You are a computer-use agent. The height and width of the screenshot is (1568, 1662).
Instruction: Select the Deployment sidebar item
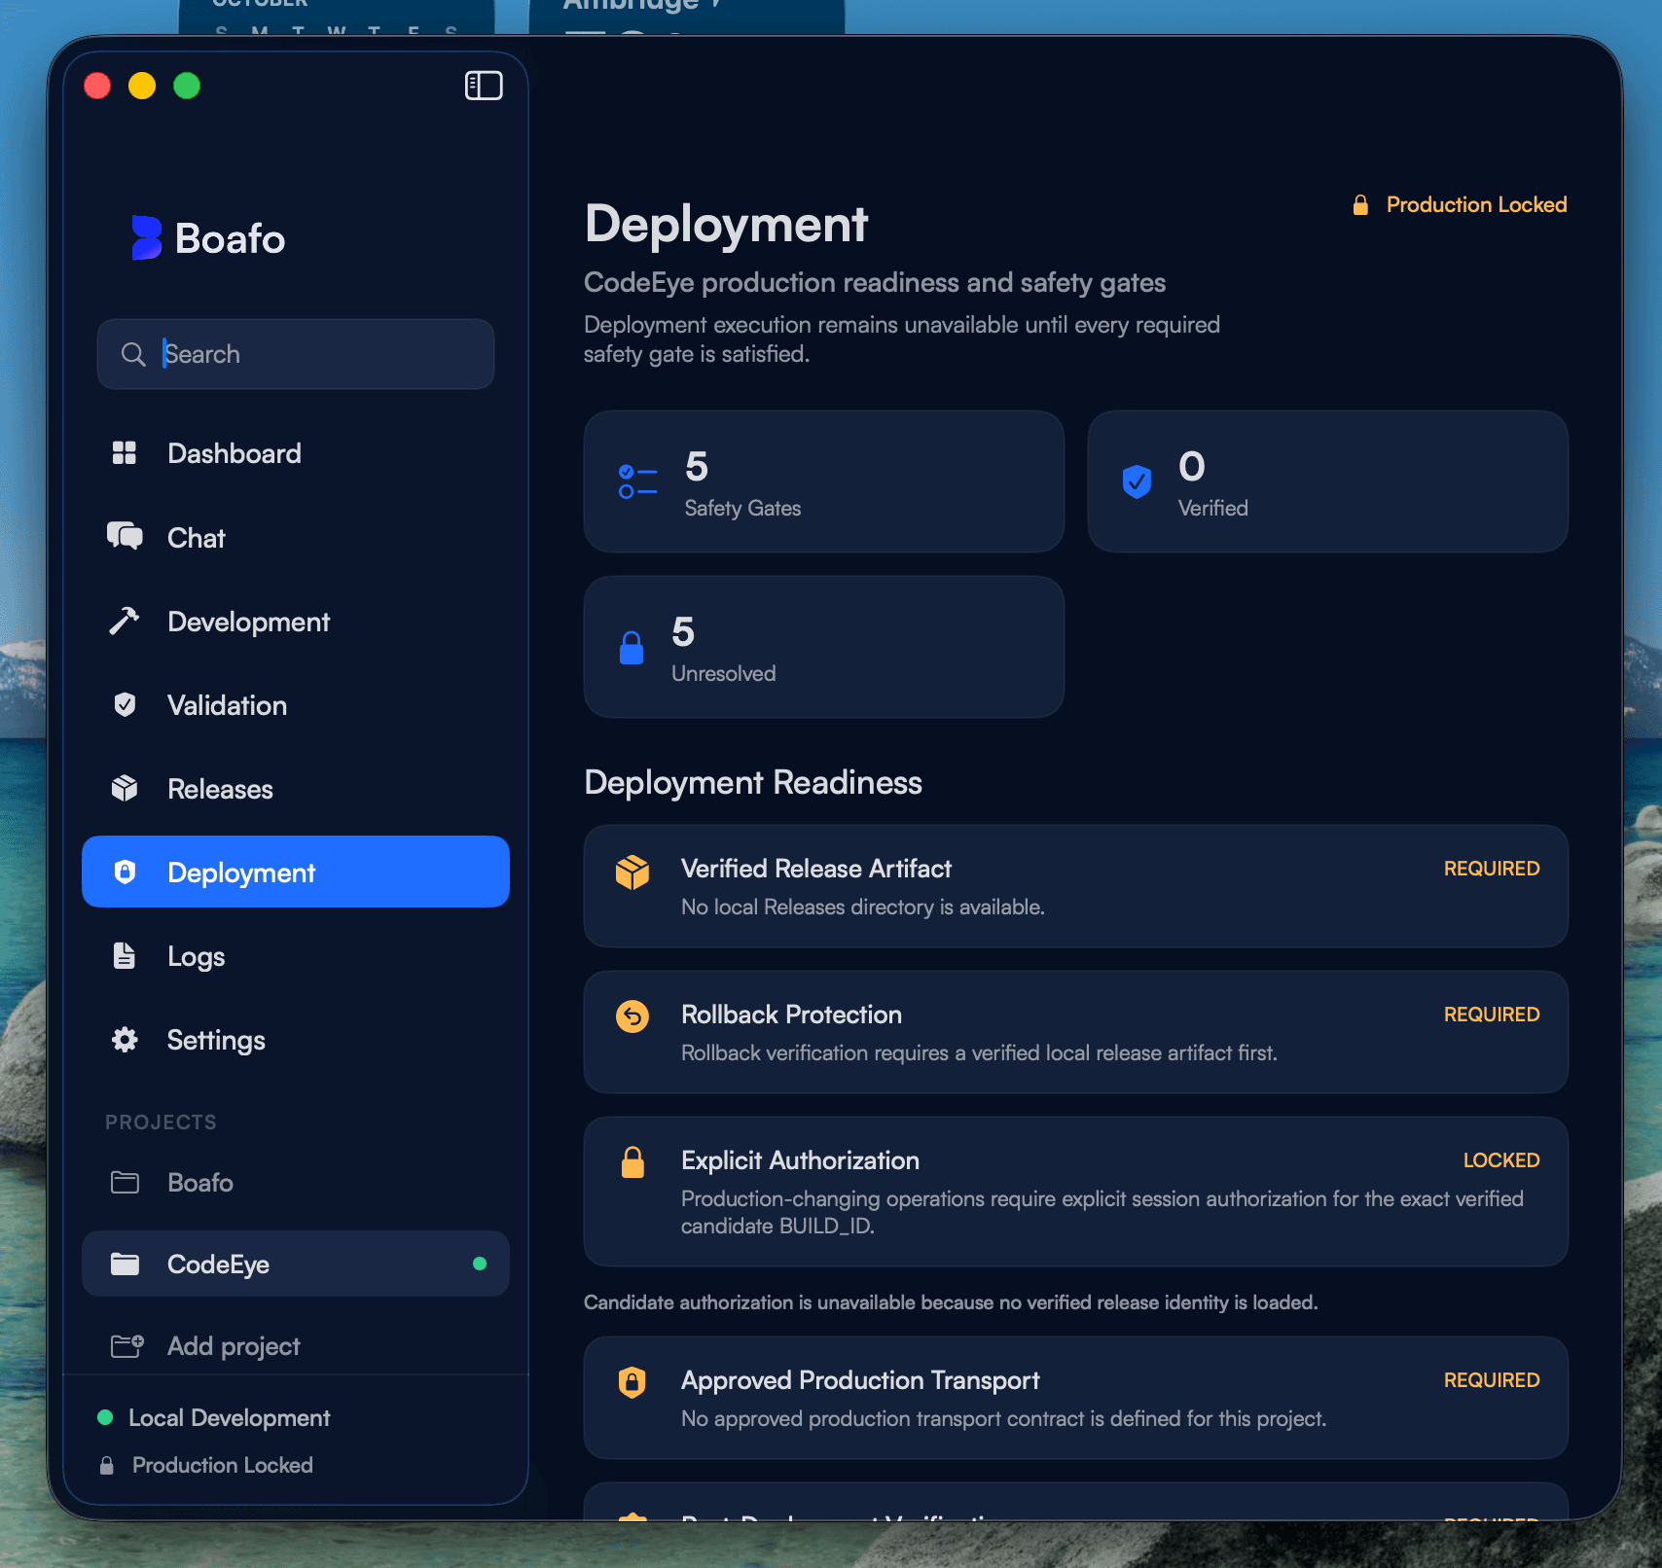point(296,872)
